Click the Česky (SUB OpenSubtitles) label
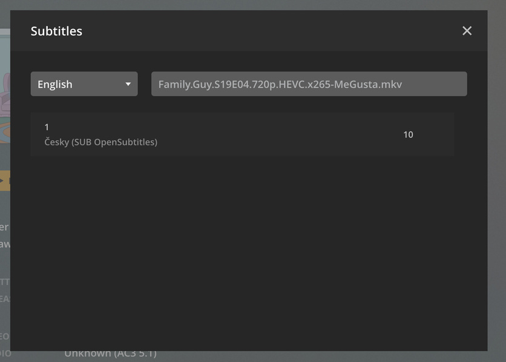Image resolution: width=506 pixels, height=362 pixels. point(100,142)
